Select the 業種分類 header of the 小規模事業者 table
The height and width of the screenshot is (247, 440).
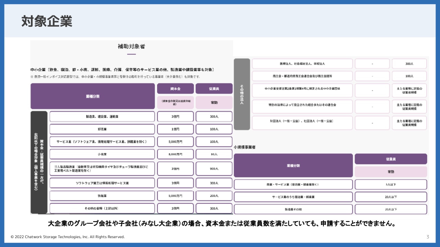[293, 166]
